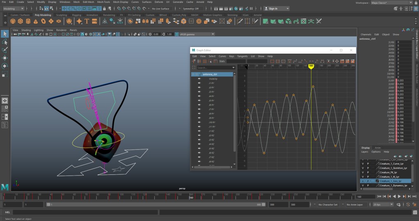The width and height of the screenshot is (419, 221).
Task: Select the polygon sphere shelf icon
Action: point(13,21)
